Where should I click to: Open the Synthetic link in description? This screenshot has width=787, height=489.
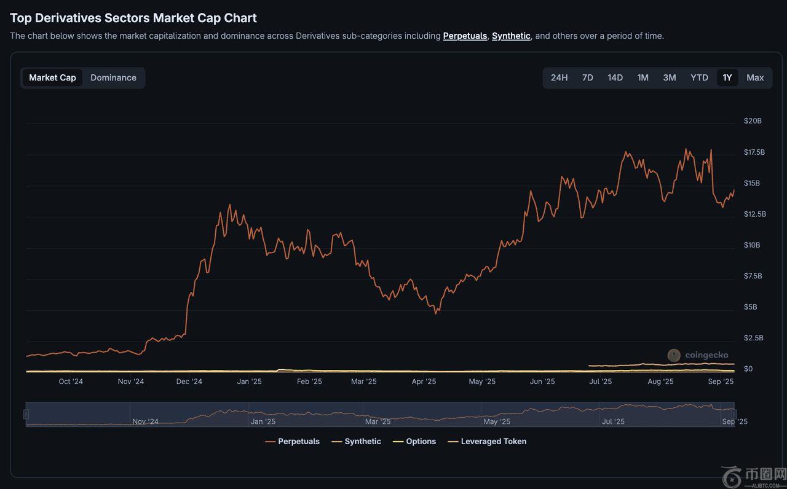coord(511,36)
